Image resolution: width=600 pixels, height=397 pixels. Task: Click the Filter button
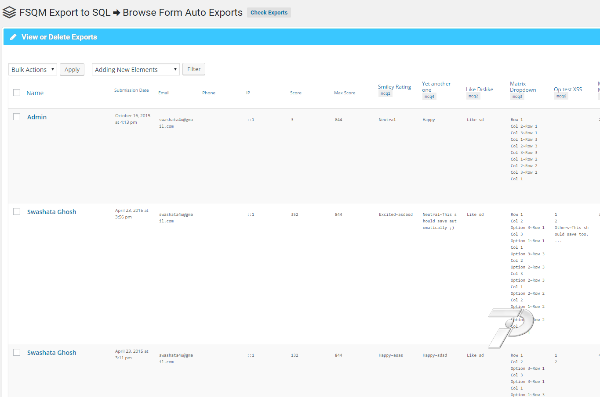pyautogui.click(x=194, y=69)
